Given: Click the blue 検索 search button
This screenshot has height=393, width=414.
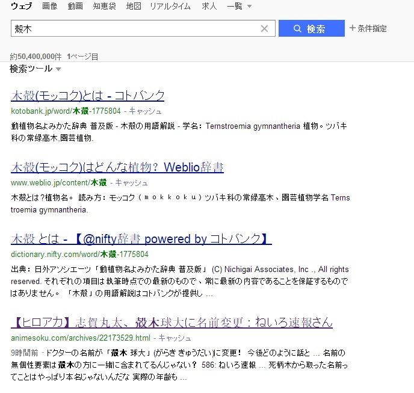Looking at the screenshot, I should 312,28.
